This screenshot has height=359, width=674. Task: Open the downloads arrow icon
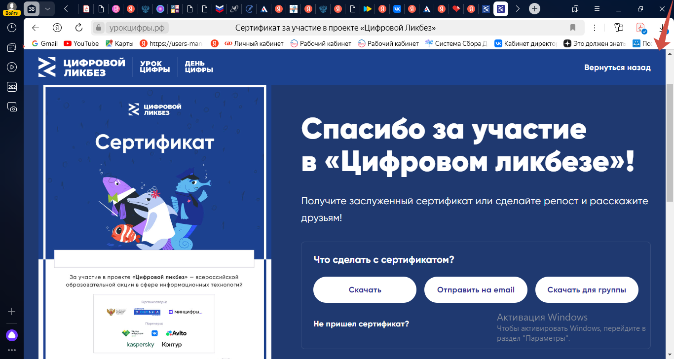click(x=662, y=28)
